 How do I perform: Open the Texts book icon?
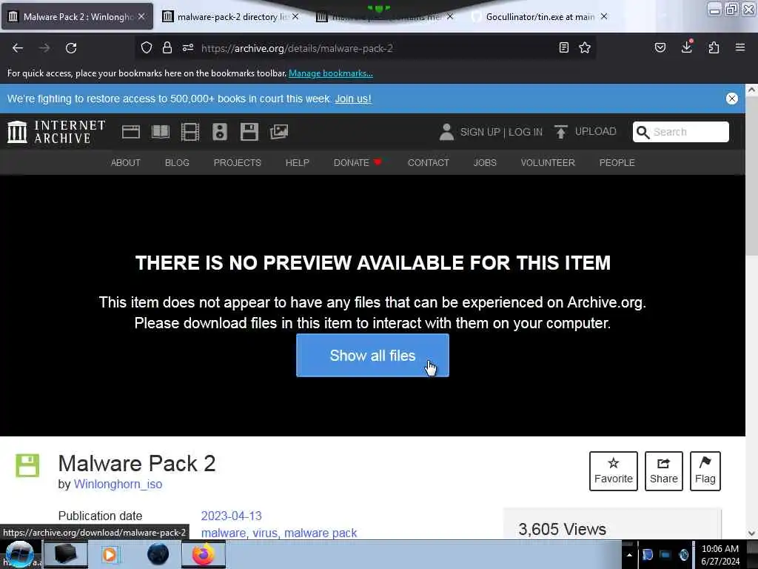pyautogui.click(x=161, y=132)
